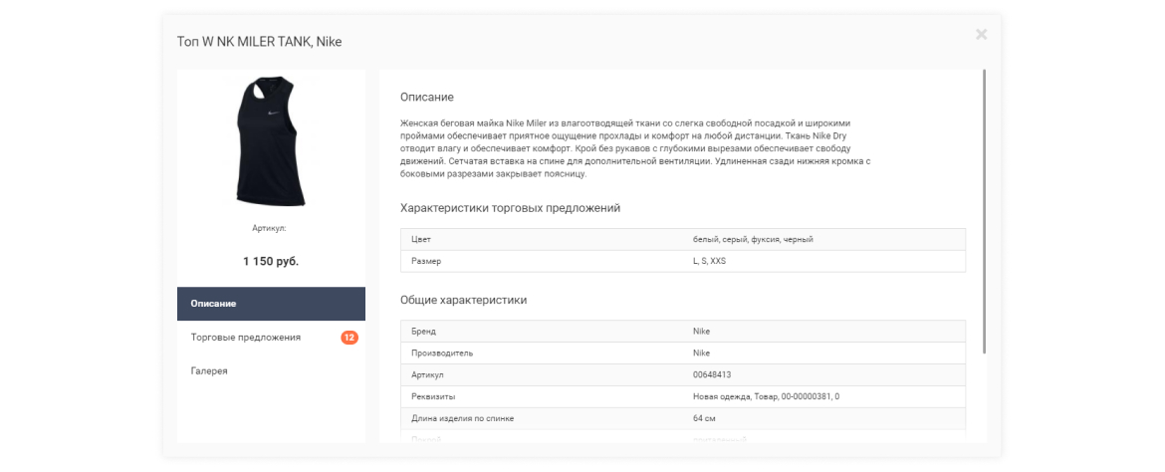
Task: Click the article number 00648413
Action: pos(712,375)
